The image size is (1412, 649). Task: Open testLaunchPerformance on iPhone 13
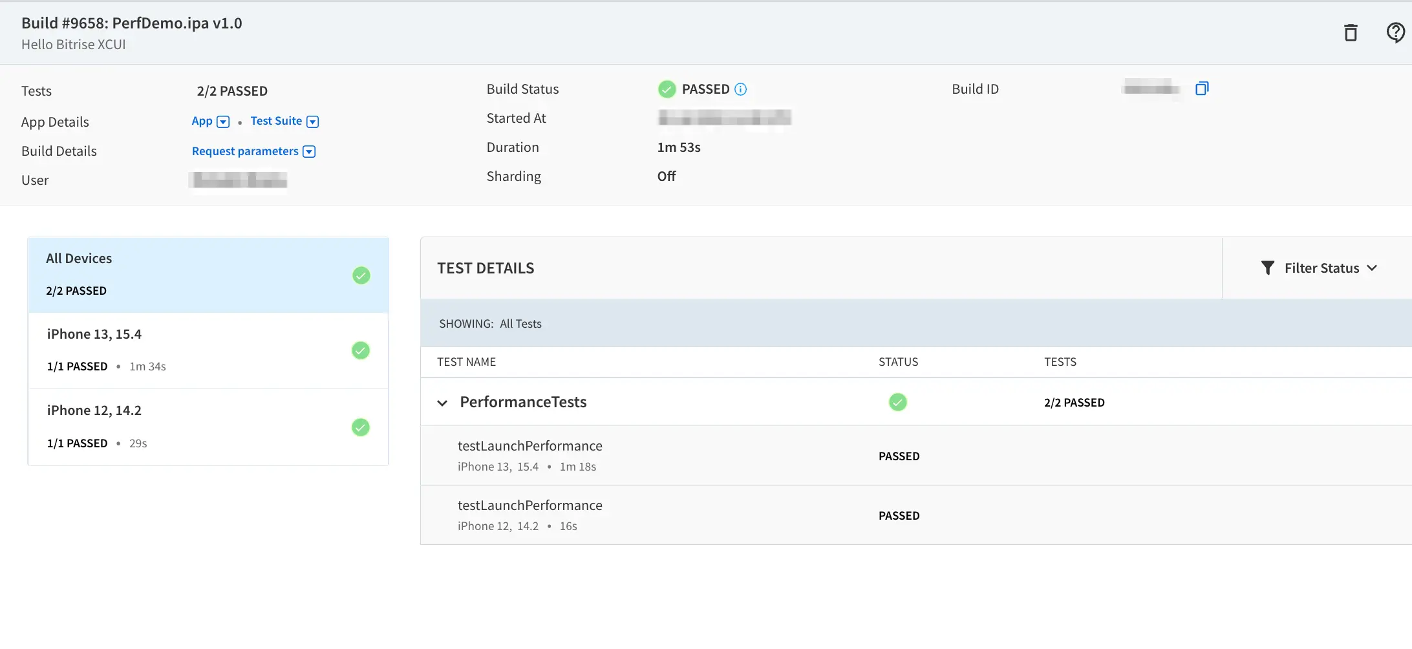(x=530, y=446)
